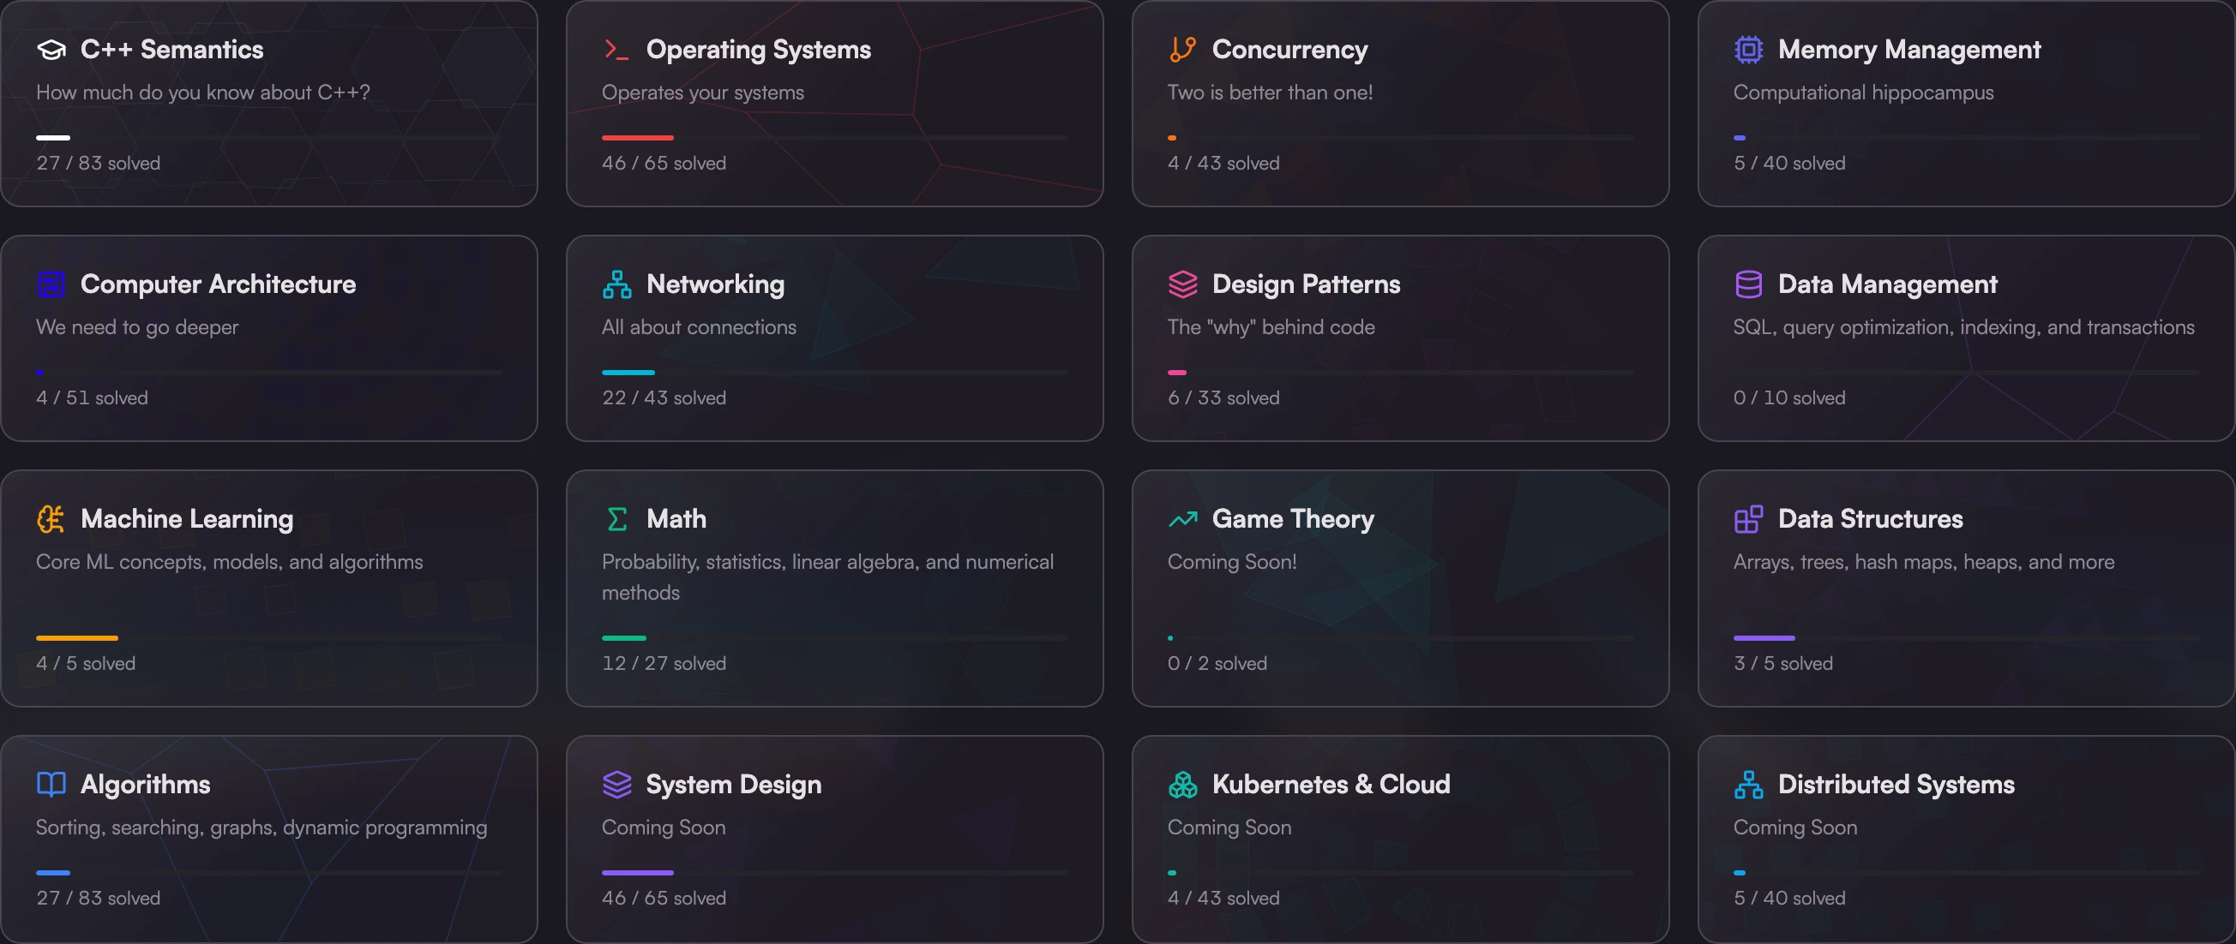The height and width of the screenshot is (944, 2236).
Task: Open the Operating Systems topic card
Action: coord(833,105)
